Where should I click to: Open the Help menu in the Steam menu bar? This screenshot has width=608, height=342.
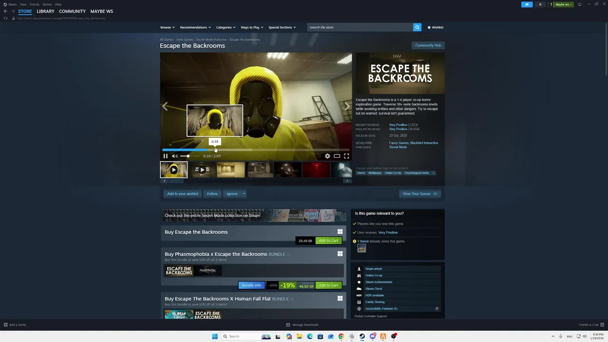tap(58, 4)
